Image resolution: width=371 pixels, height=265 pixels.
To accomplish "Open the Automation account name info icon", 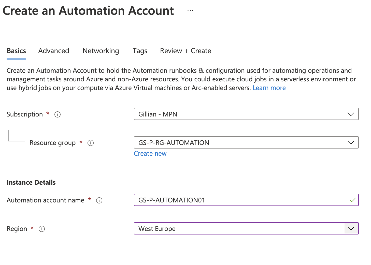I will click(99, 200).
